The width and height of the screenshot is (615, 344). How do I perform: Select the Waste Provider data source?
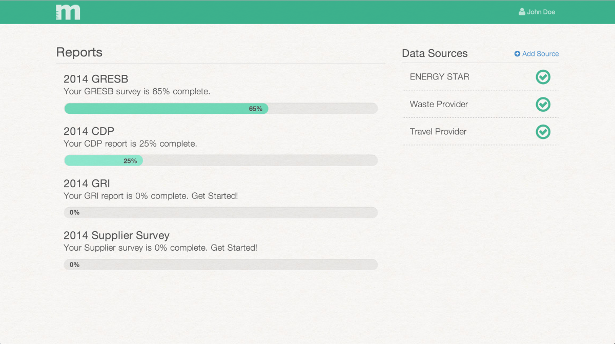point(480,104)
